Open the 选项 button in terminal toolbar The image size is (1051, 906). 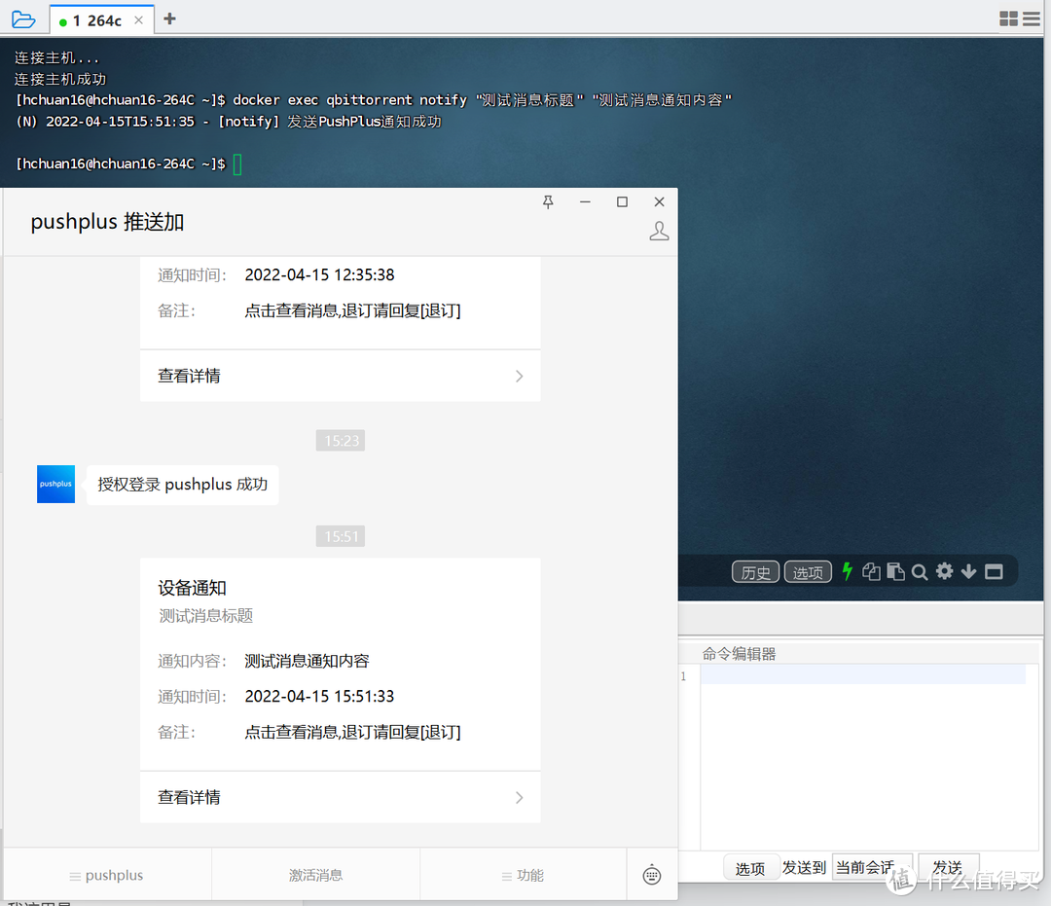tap(808, 572)
